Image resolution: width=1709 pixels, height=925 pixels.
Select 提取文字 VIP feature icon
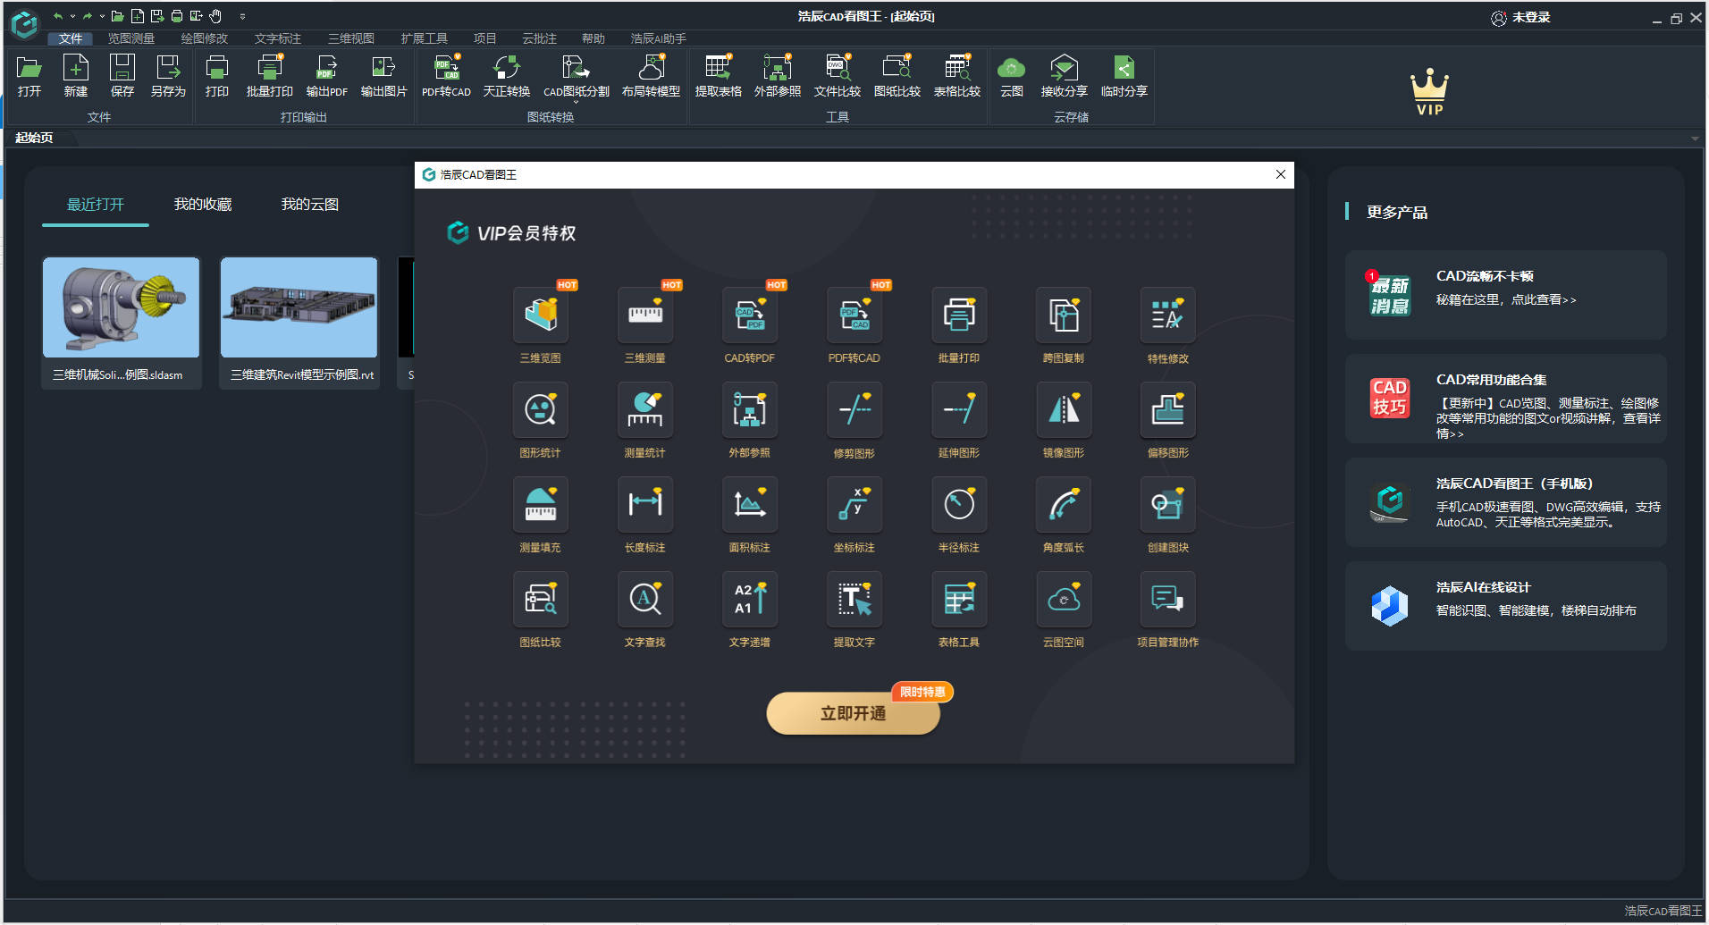pyautogui.click(x=854, y=599)
